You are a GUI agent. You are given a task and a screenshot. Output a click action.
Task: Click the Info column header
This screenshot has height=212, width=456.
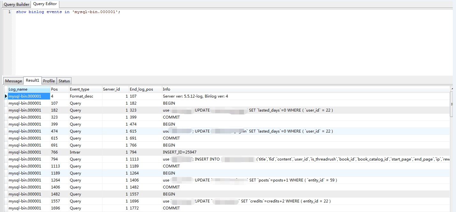[306, 89]
